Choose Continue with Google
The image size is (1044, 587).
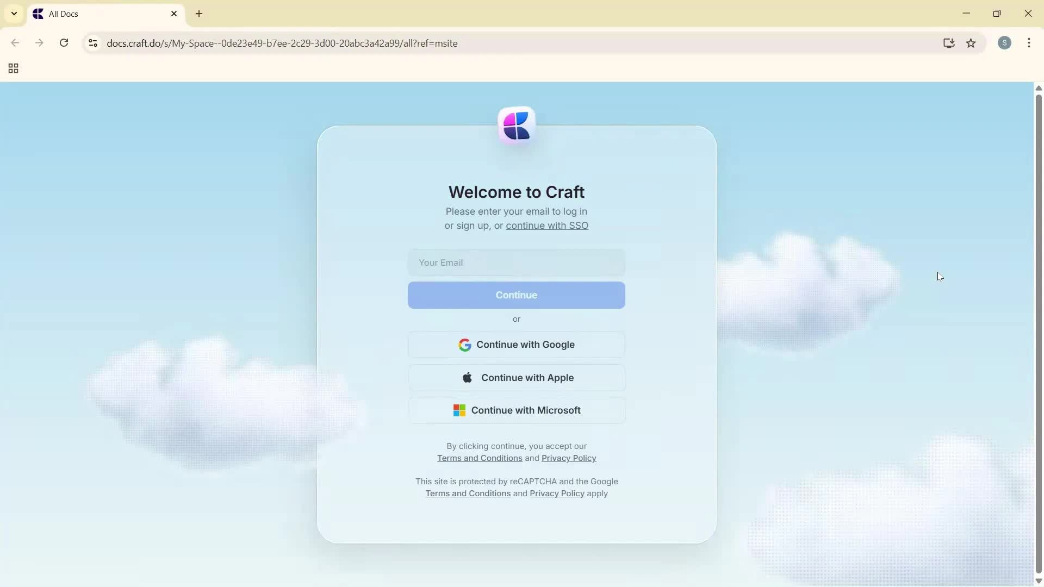(x=516, y=345)
